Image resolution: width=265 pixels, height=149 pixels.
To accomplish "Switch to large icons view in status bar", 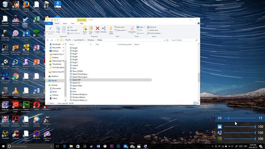I will tap(198, 103).
